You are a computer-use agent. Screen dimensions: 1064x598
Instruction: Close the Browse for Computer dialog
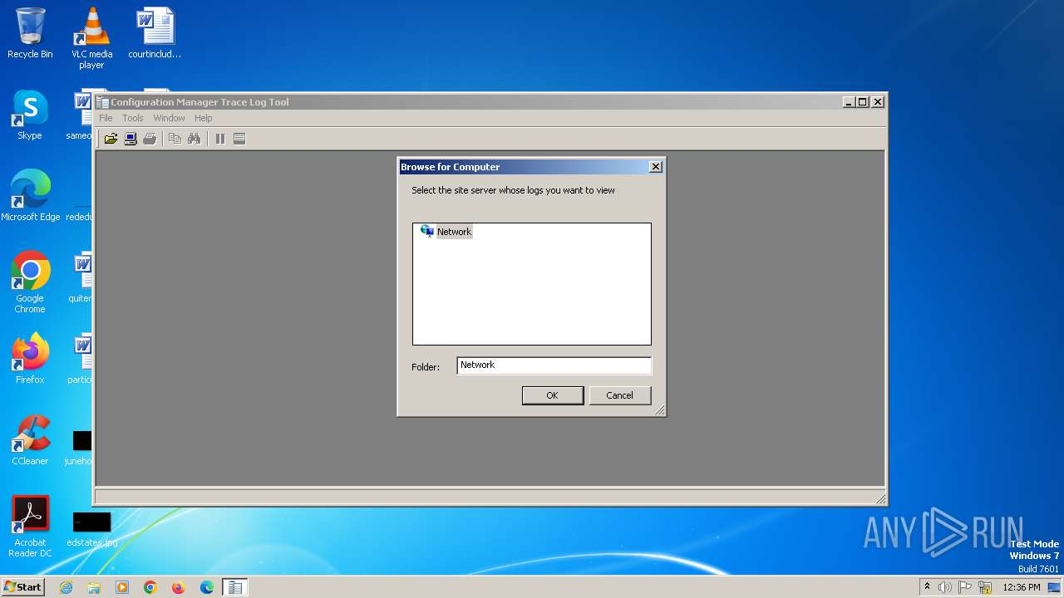pyautogui.click(x=655, y=167)
